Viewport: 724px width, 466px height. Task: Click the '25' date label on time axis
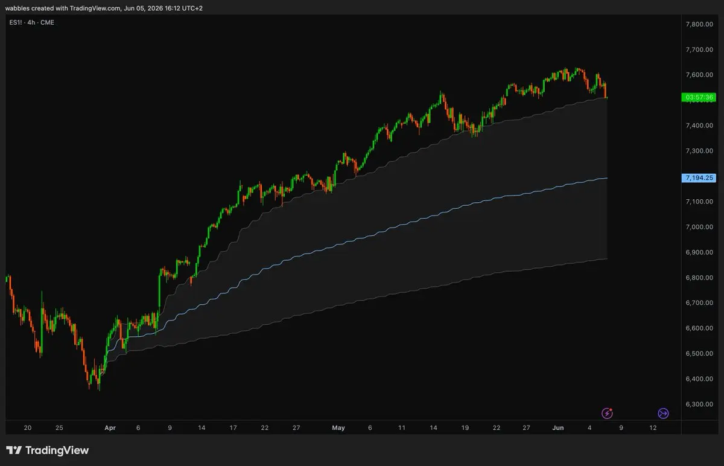coord(59,428)
